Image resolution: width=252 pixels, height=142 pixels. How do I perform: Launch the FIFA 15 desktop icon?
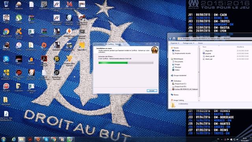(x=57, y=60)
